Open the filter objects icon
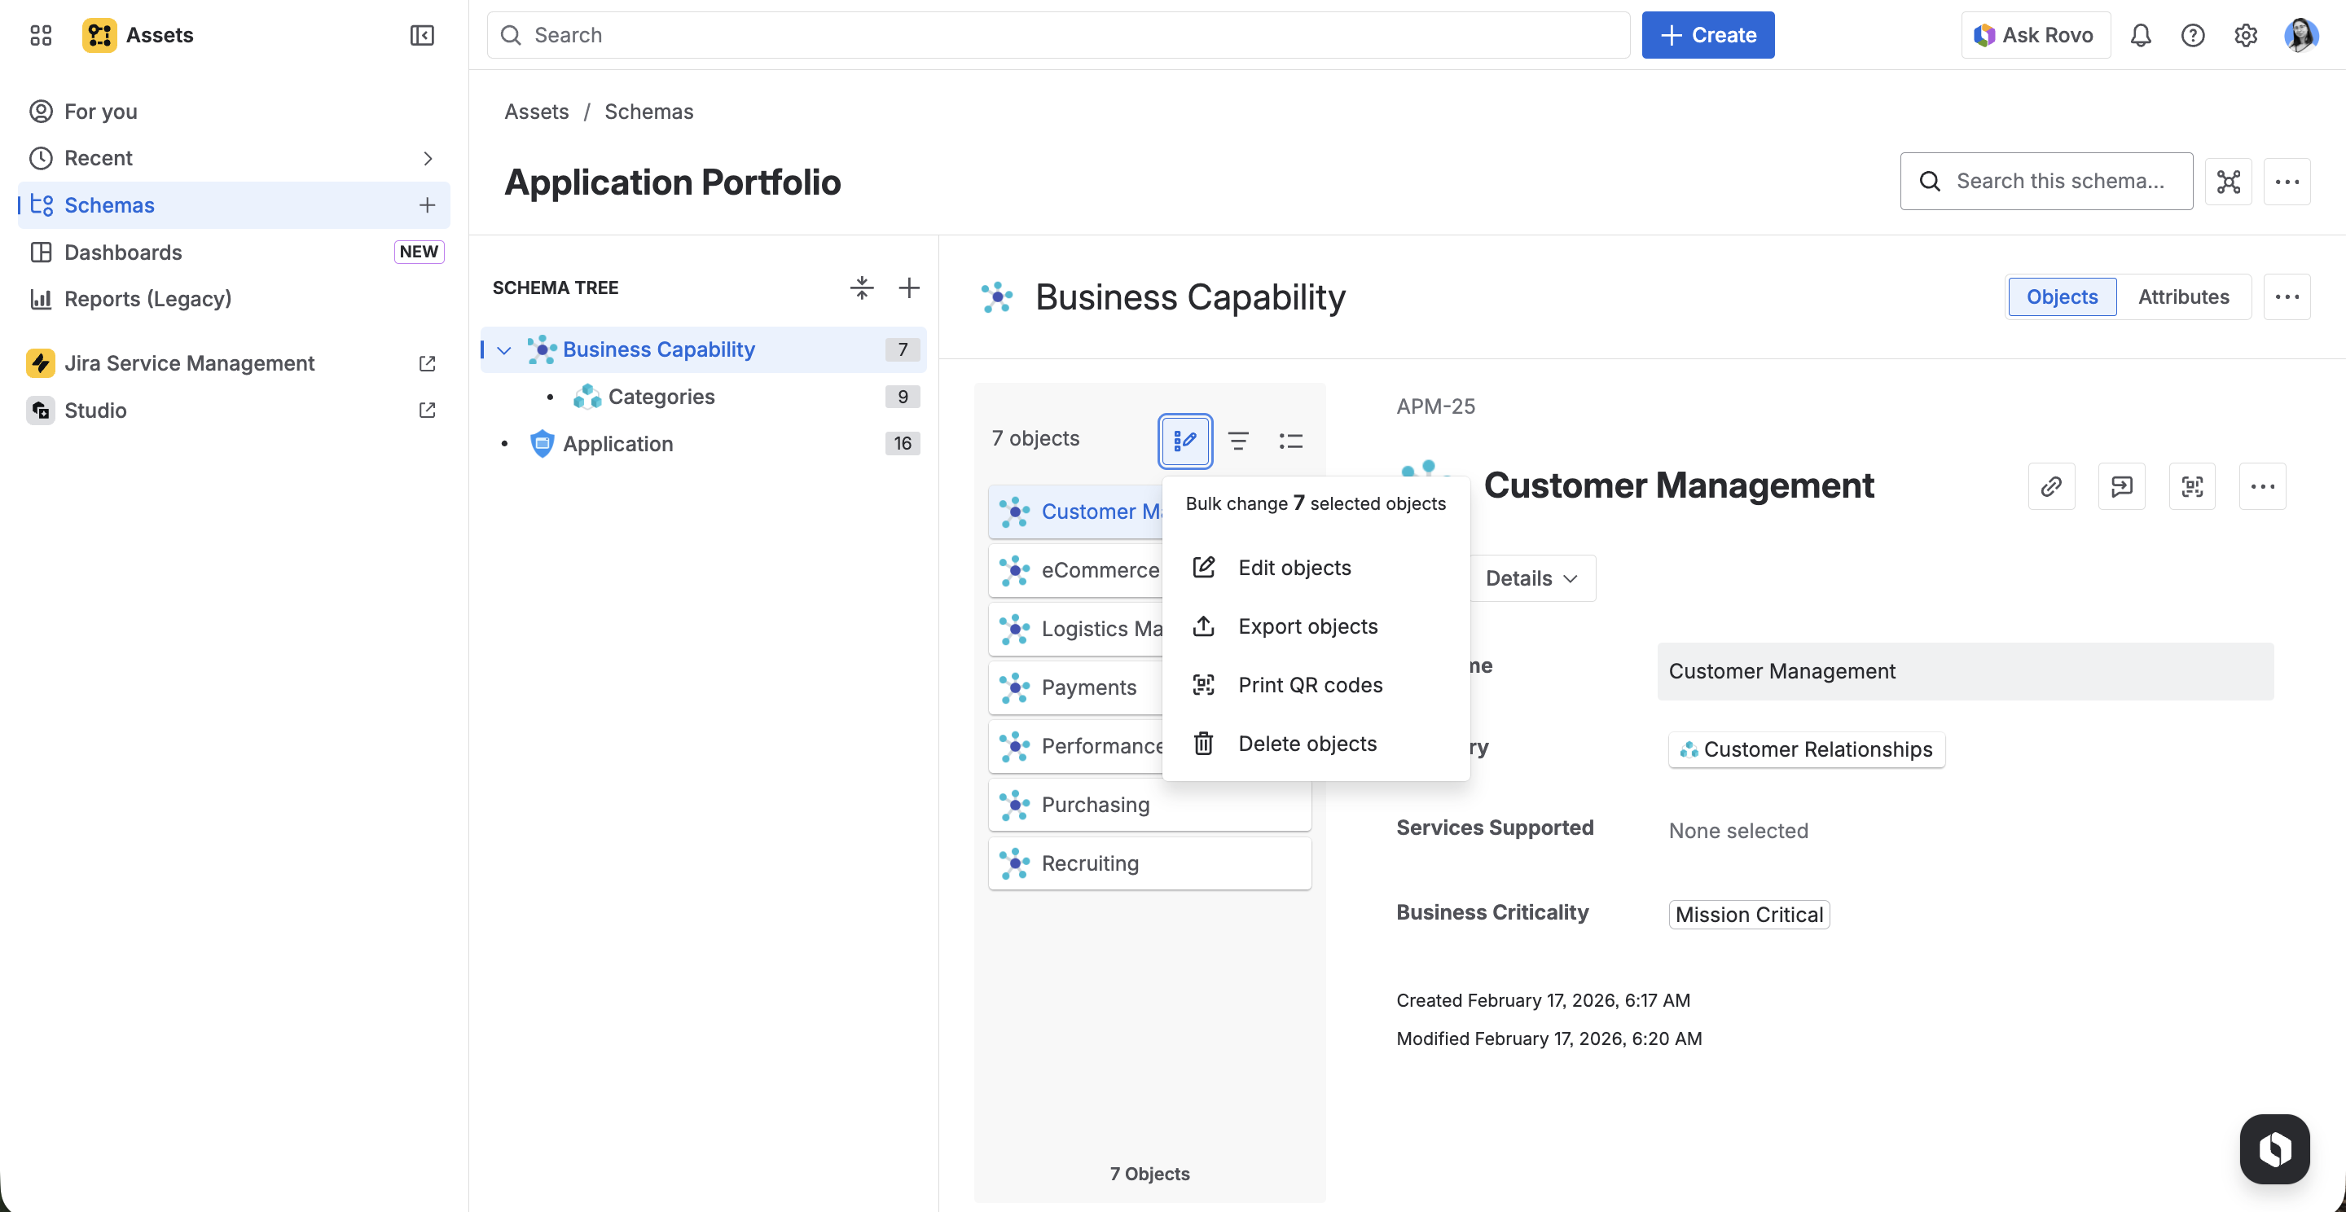The height and width of the screenshot is (1212, 2346). (1237, 441)
